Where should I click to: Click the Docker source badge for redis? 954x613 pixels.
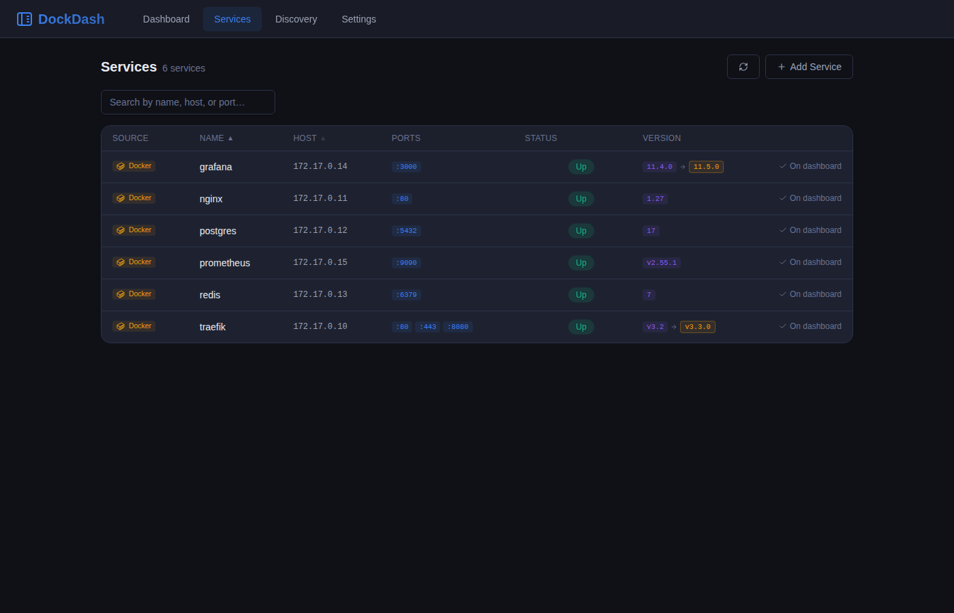point(134,294)
